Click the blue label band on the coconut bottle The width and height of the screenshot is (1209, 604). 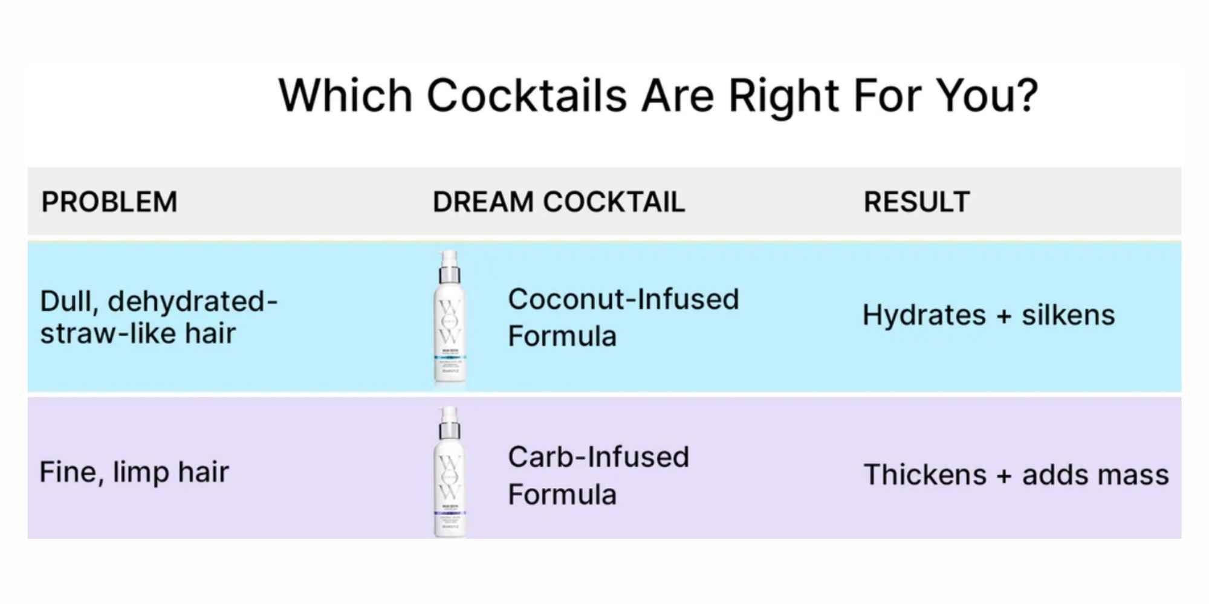click(450, 358)
